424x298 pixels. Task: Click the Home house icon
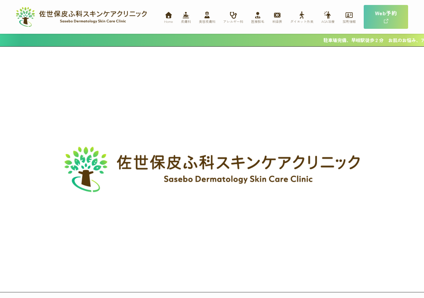pos(169,15)
